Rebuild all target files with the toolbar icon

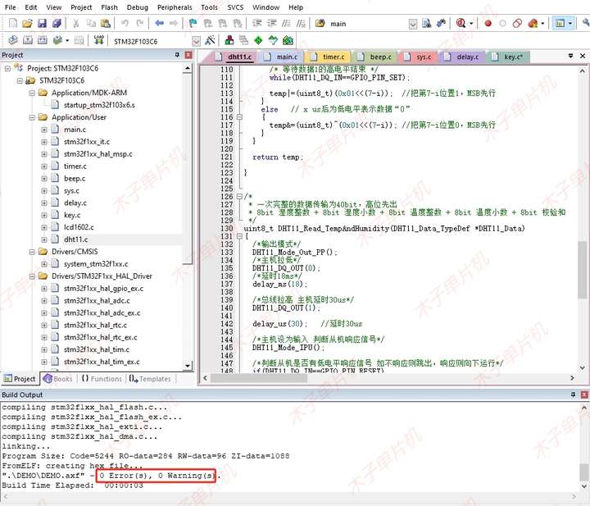[x=42, y=40]
